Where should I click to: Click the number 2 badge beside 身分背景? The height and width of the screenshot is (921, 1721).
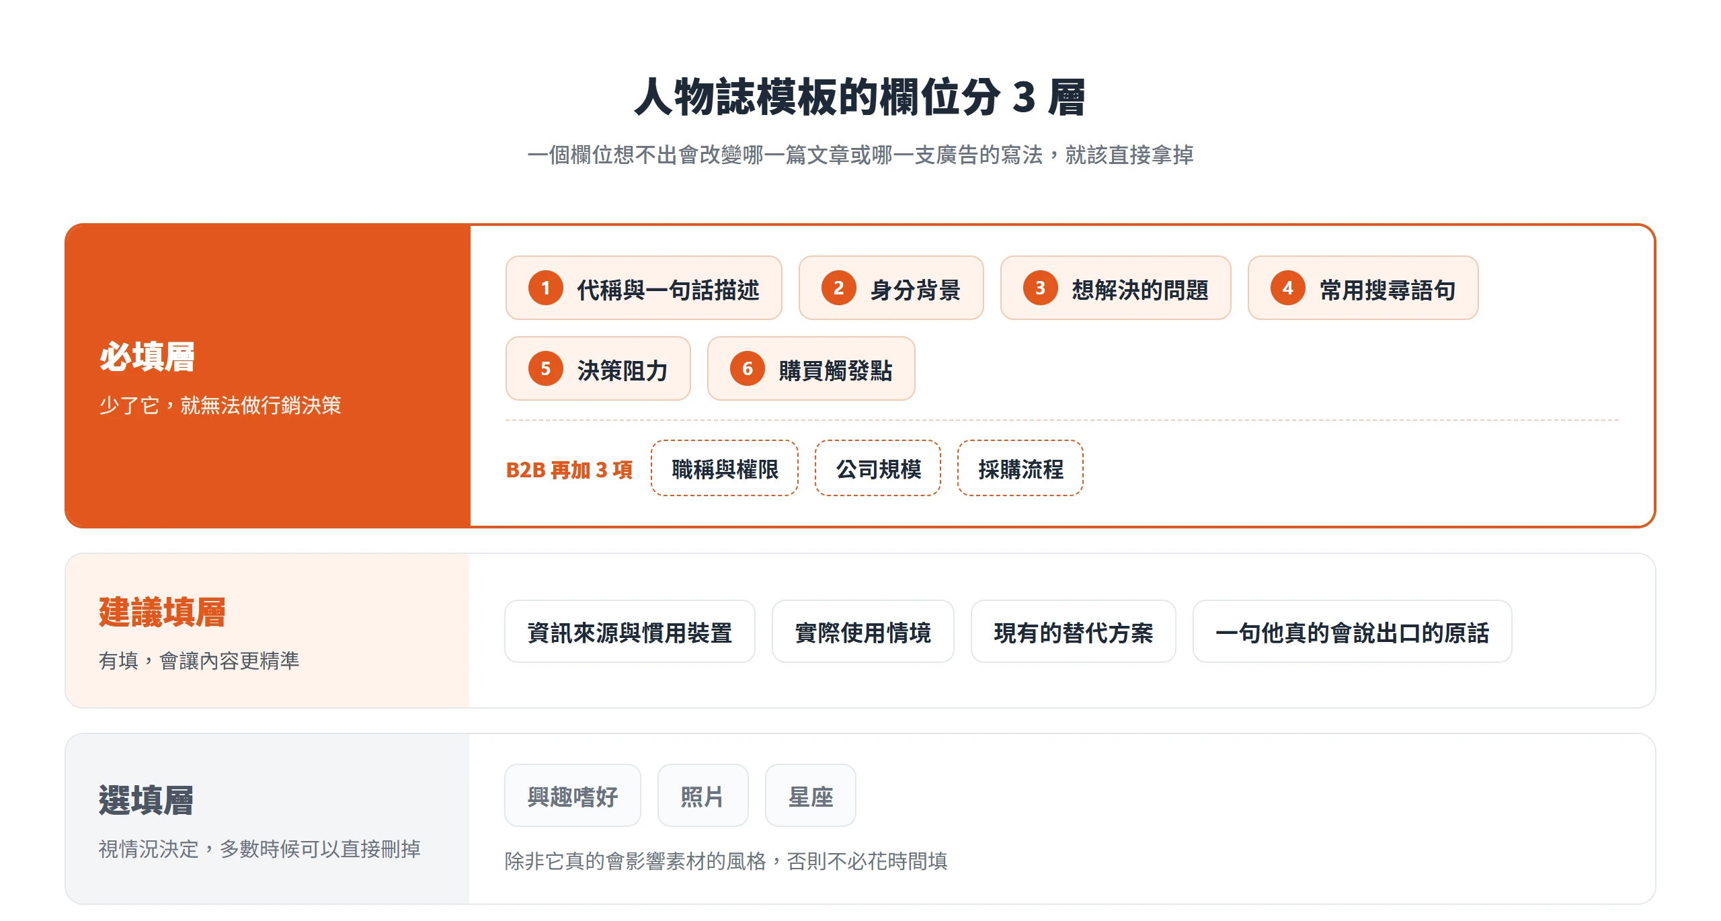pyautogui.click(x=838, y=288)
